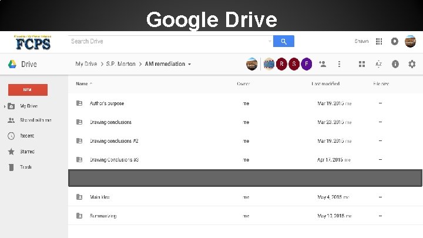This screenshot has width=423, height=238.
Task: Select the Author's purpose folder name
Action: point(107,103)
